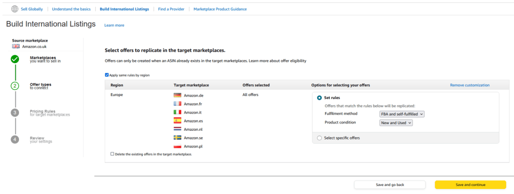Choose the Select specific offers option
This screenshot has width=514, height=194.
pos(319,138)
